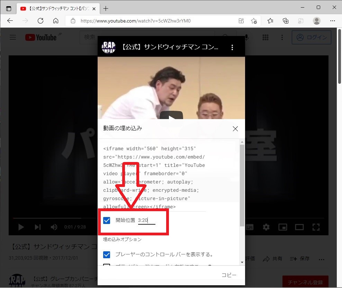Click the page vertical scrollbar
Image resolution: width=342 pixels, height=288 pixels.
pyautogui.click(x=340, y=56)
